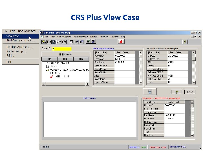
Task: Click the Grade row in Tumor Summary
Action: [167, 82]
